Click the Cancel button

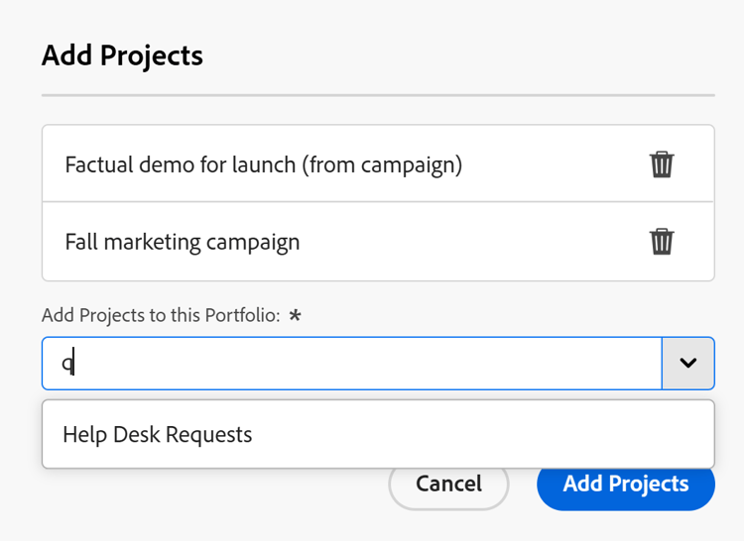(x=448, y=484)
